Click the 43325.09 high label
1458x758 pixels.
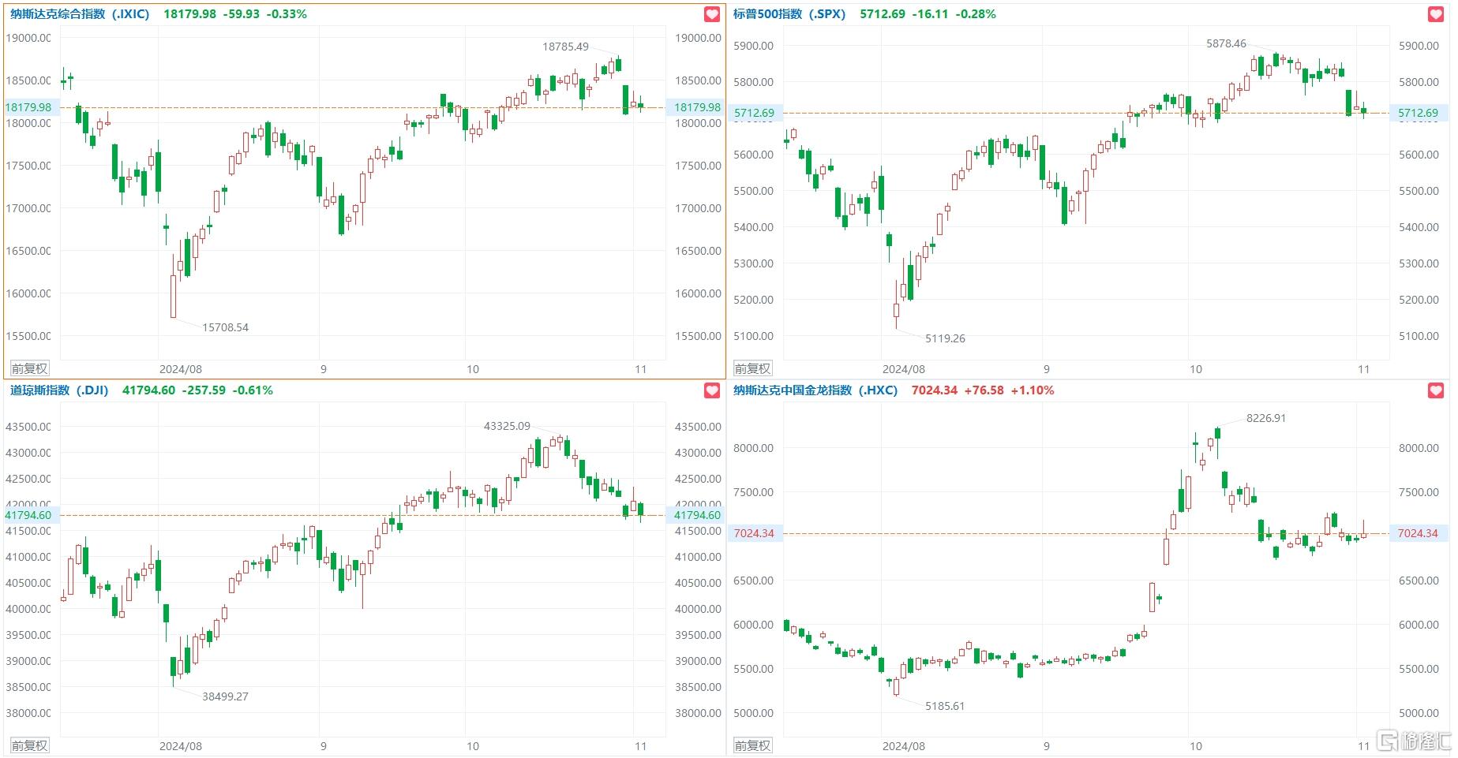(507, 426)
